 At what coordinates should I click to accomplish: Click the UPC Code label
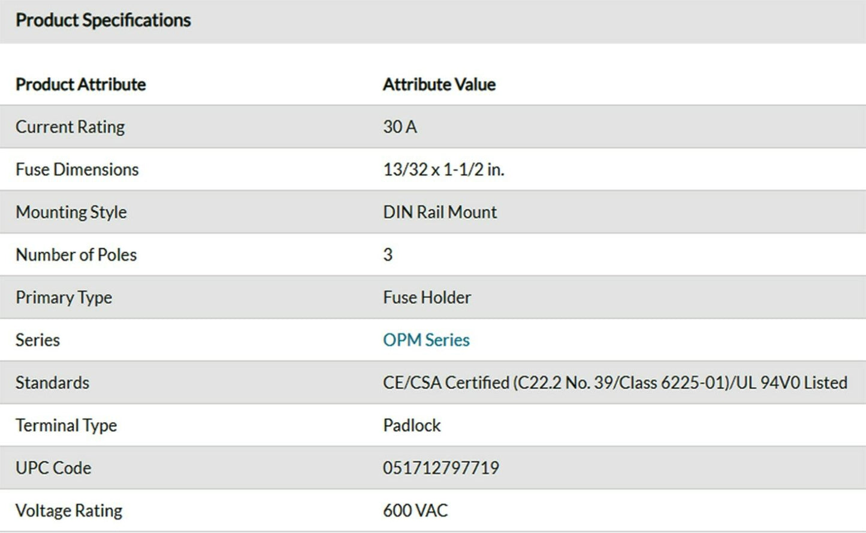point(53,468)
